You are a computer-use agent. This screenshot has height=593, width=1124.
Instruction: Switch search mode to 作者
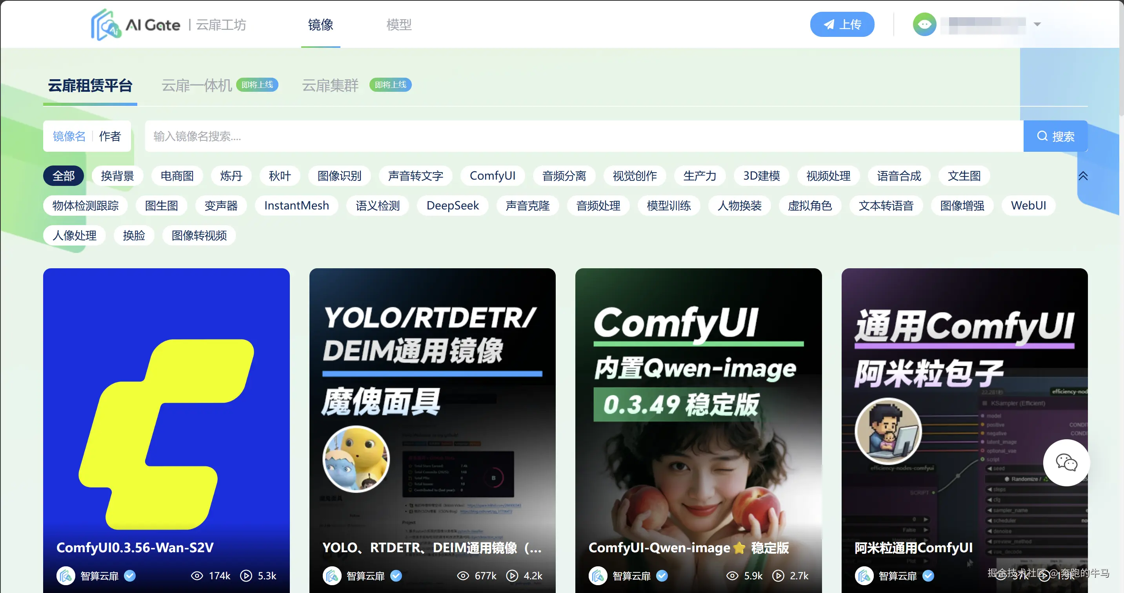pos(110,136)
